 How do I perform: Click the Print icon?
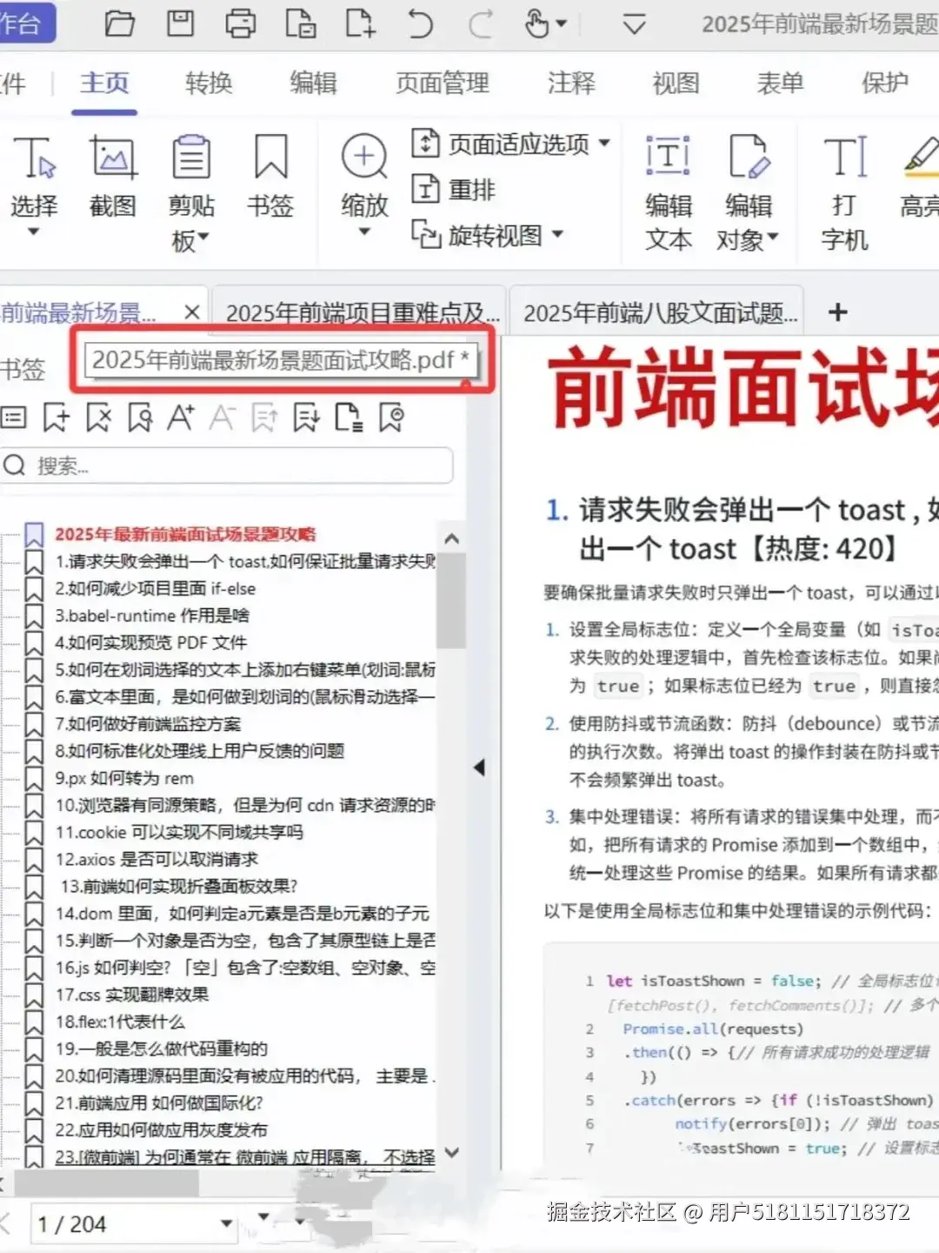(x=241, y=23)
